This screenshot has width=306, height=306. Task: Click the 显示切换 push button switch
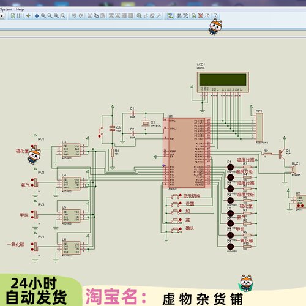tap(175, 196)
